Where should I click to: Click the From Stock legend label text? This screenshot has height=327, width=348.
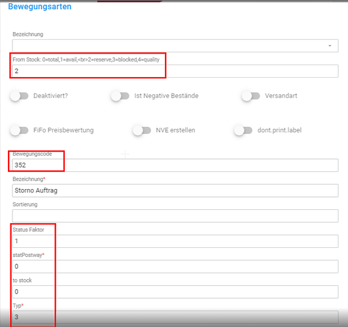point(86,60)
